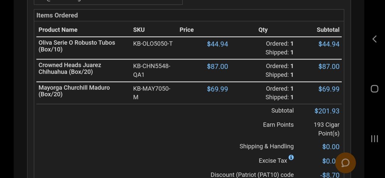The image size is (385, 178).
Task: Click the SKU column header
Action: point(139,30)
